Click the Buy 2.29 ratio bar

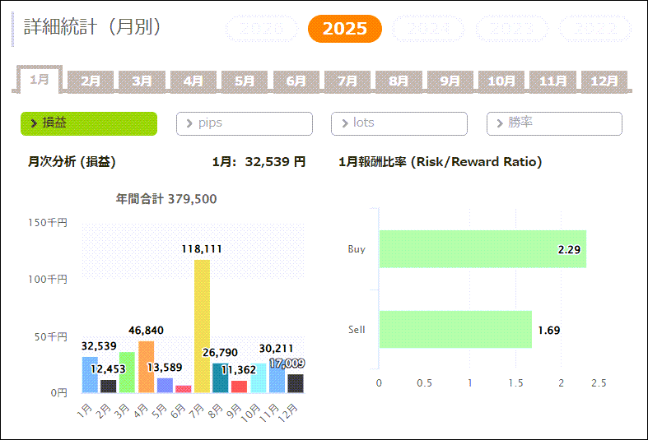(482, 249)
